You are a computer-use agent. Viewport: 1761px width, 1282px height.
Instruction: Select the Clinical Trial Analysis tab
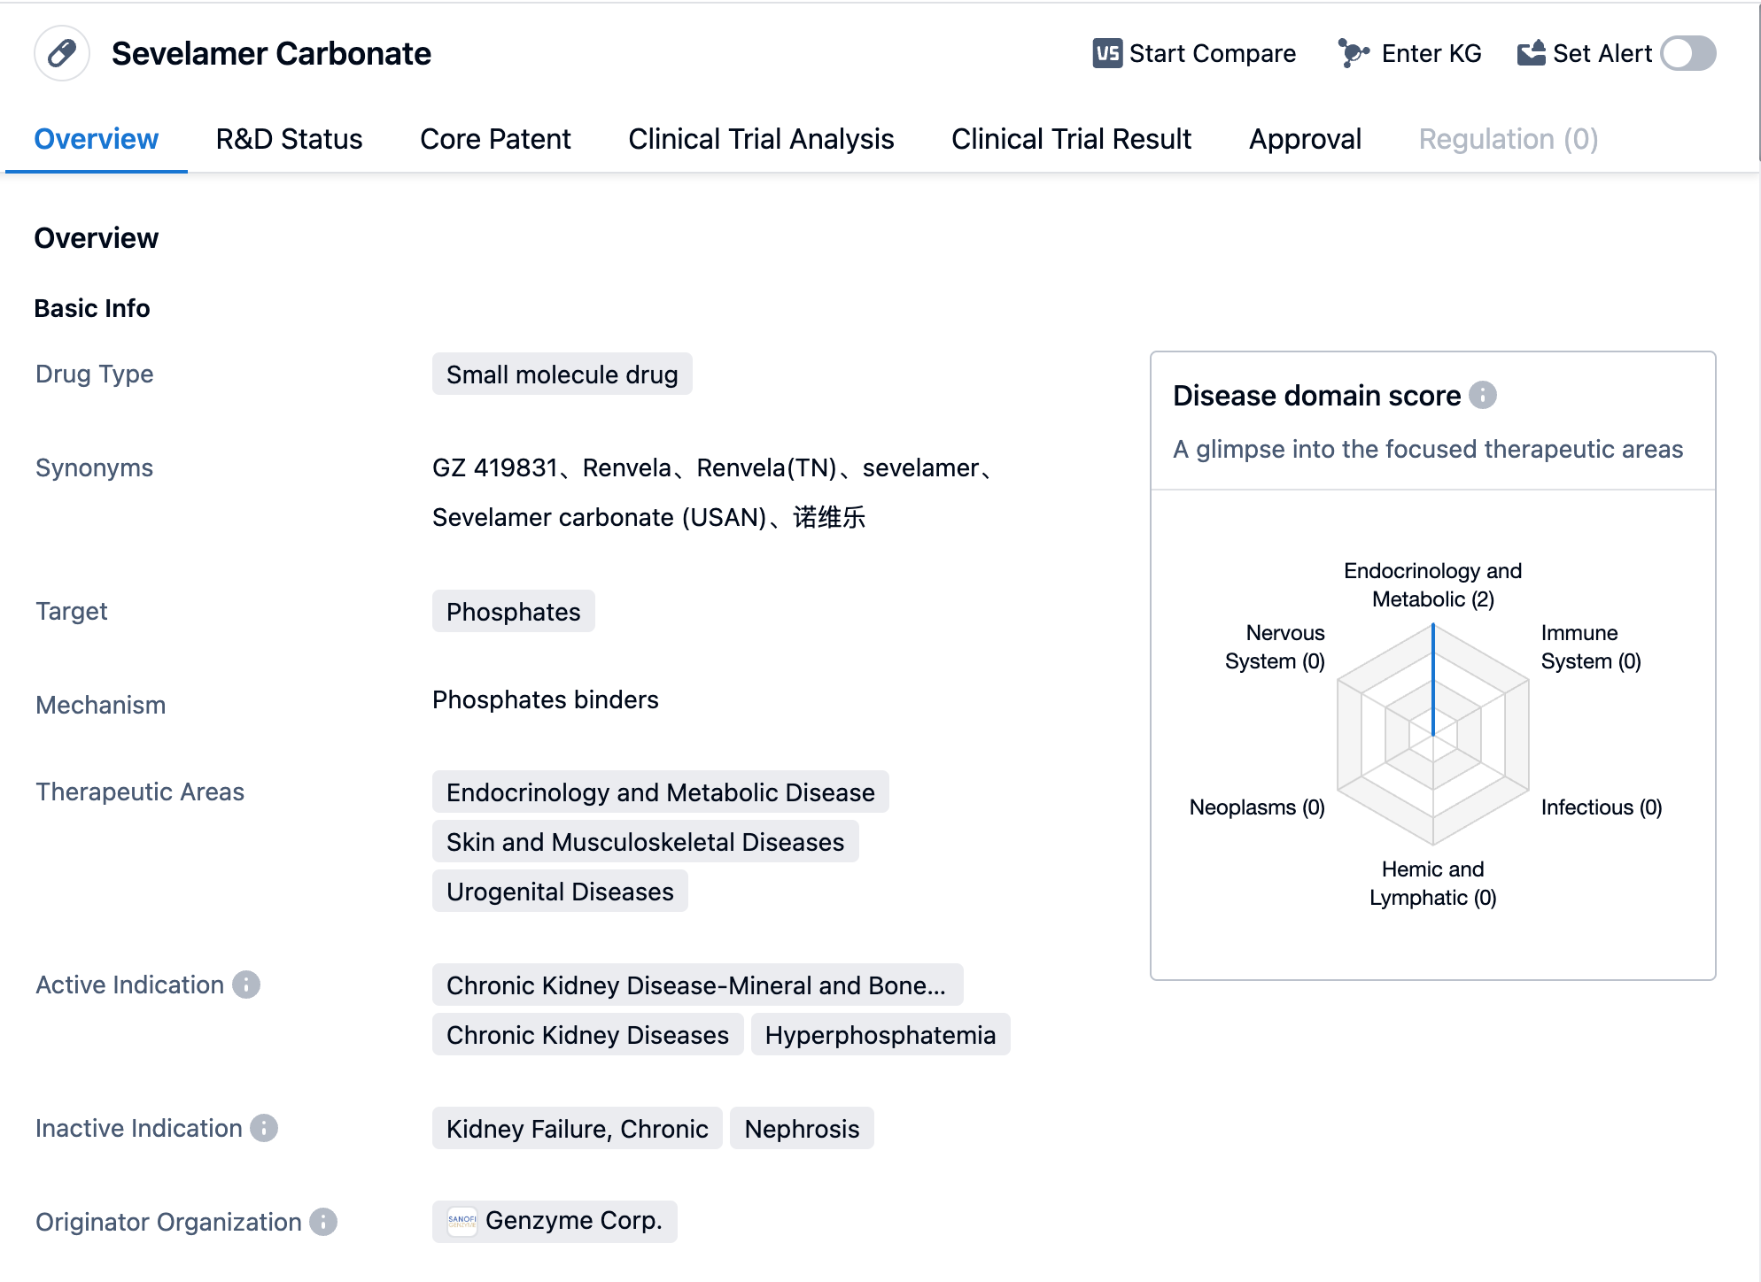click(760, 138)
